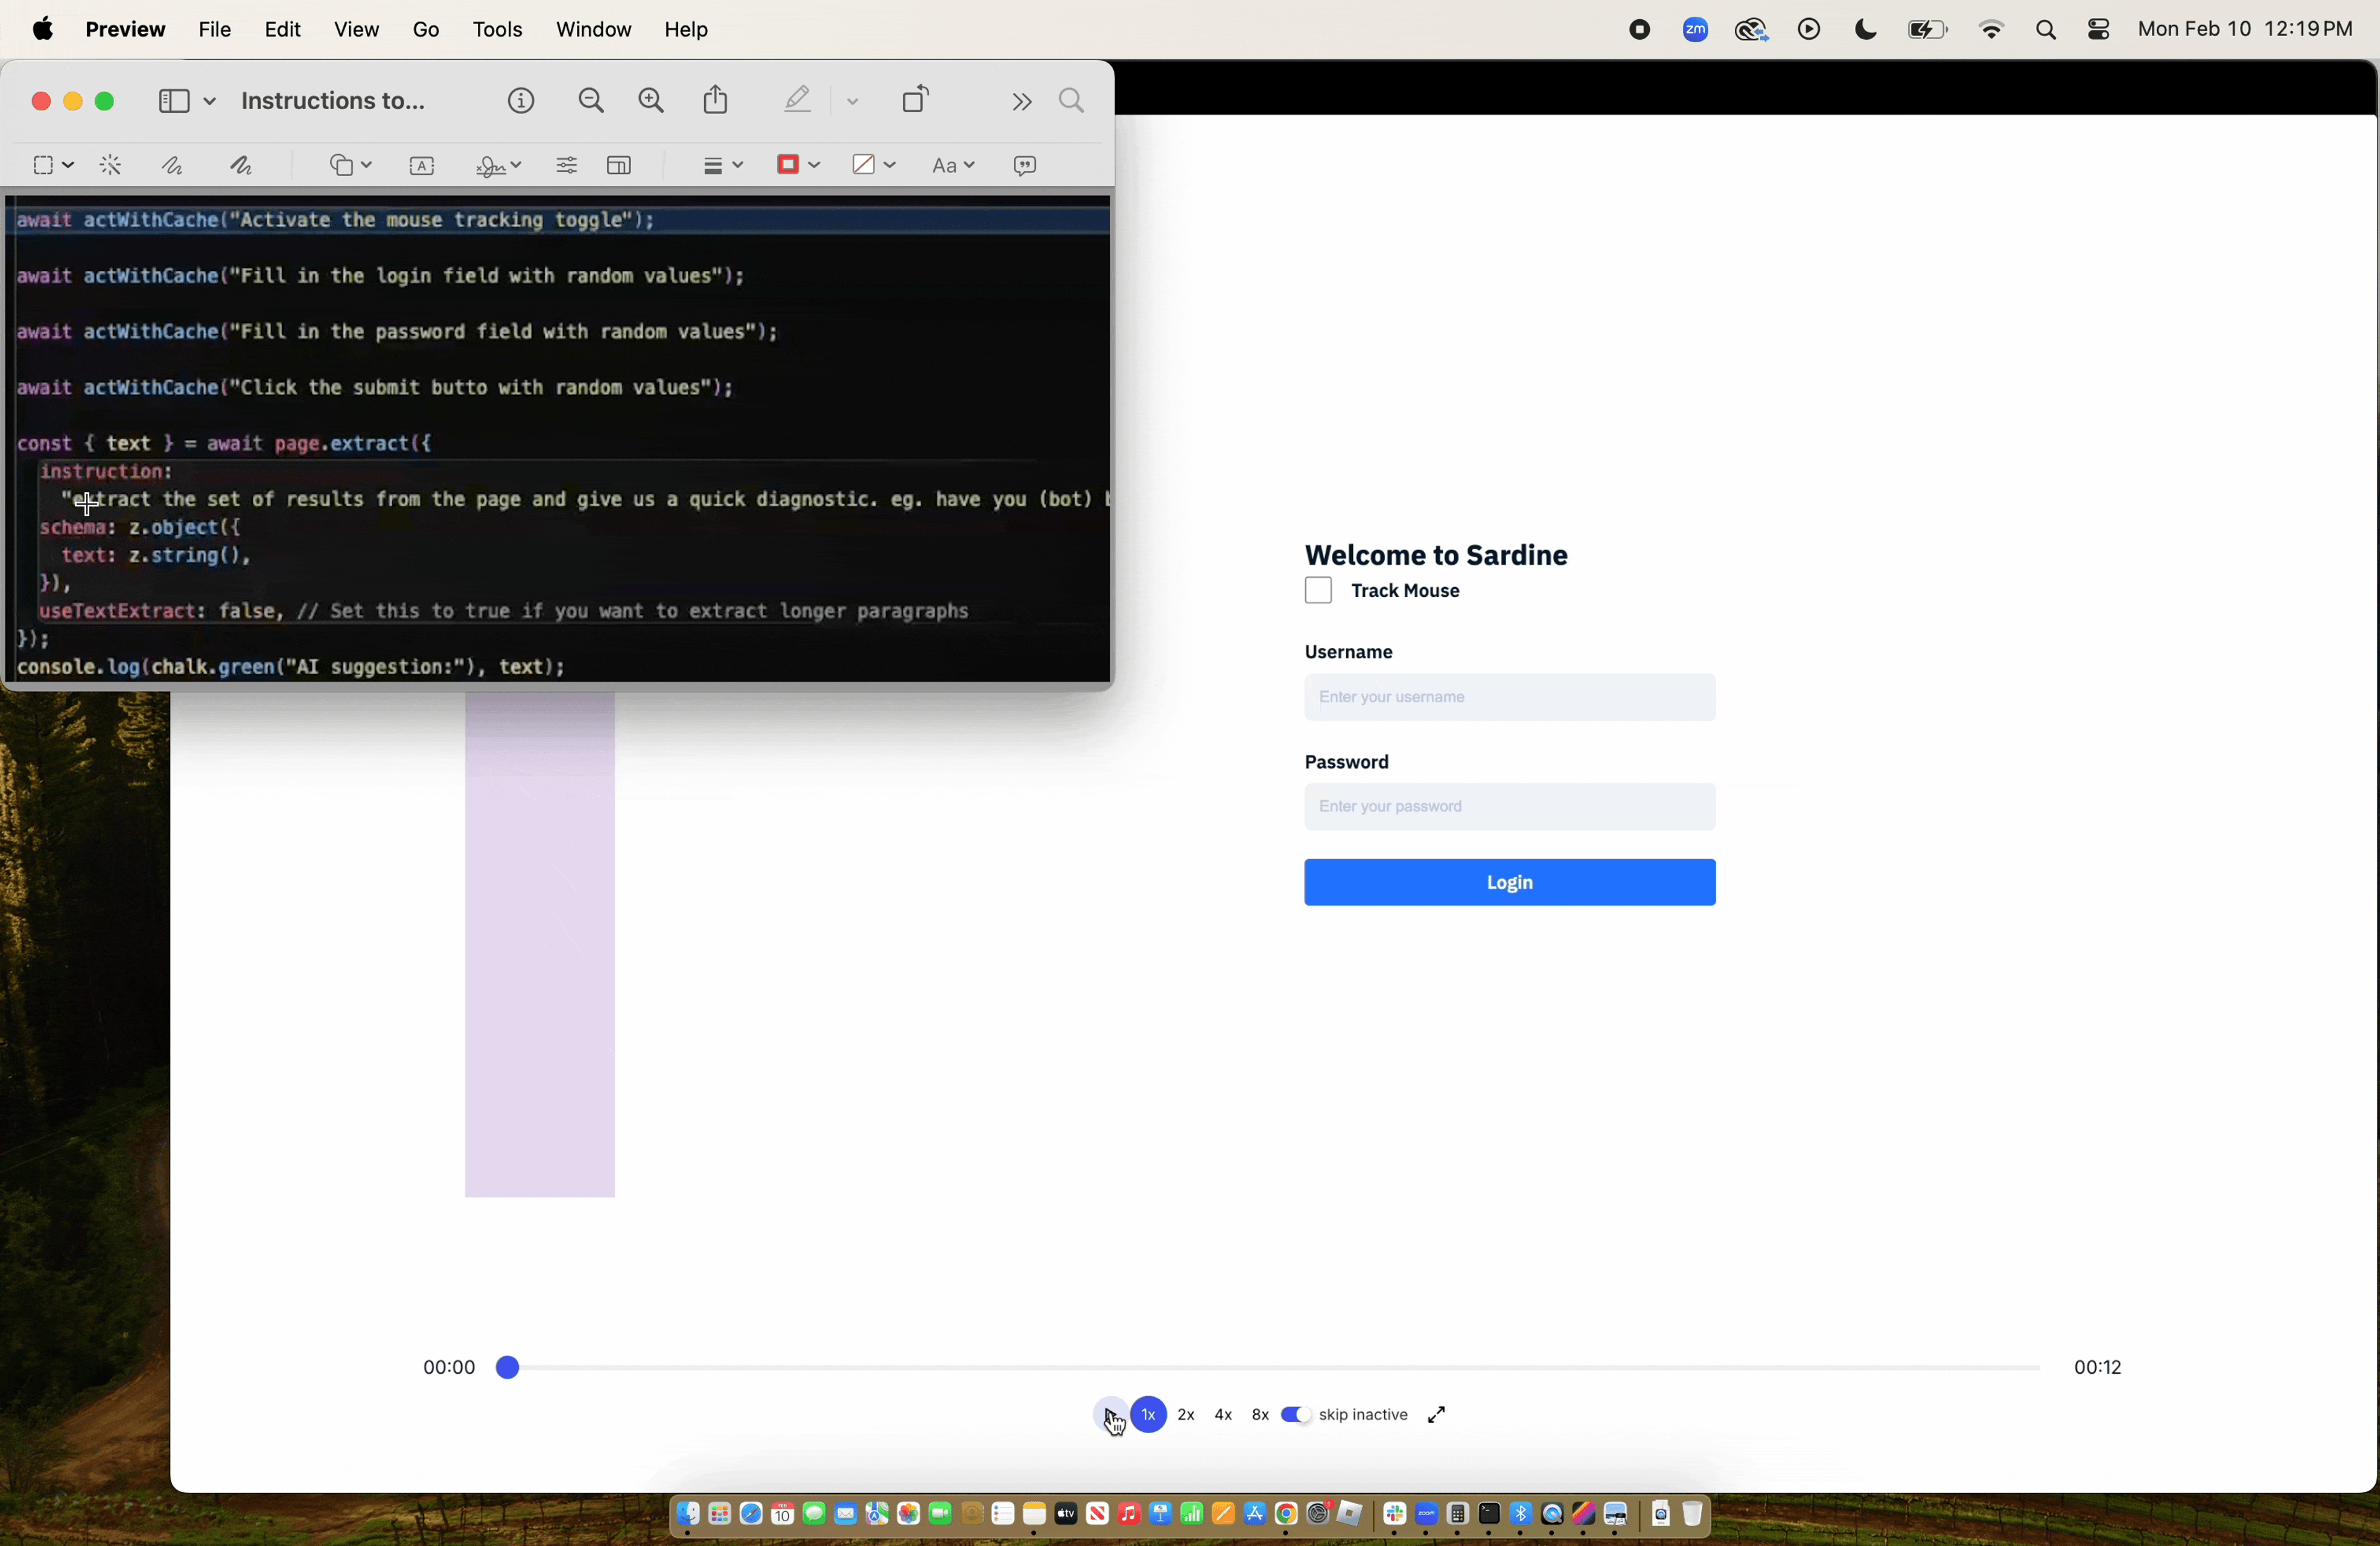
Task: Click the Zoom Out magnifier
Action: pos(591,101)
